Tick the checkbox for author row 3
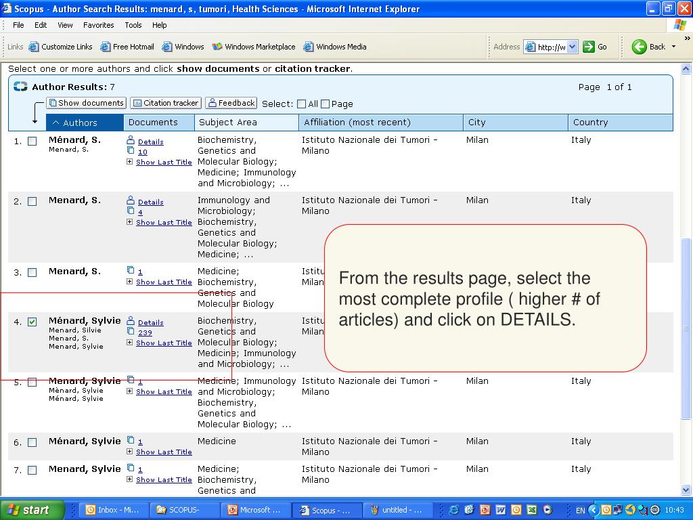693x520 pixels. [32, 272]
